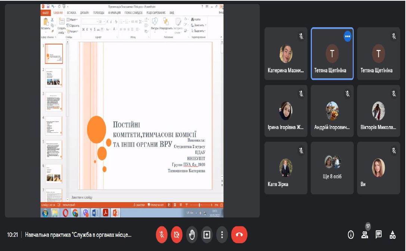
Task: Click the Cut scissors icon
Action: (x=52, y=20)
